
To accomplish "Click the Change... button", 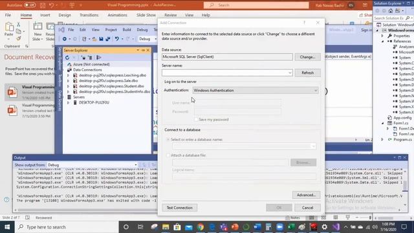I will (308, 57).
